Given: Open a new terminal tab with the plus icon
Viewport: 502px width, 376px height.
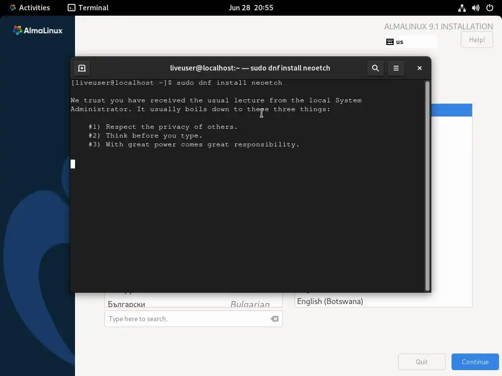Looking at the screenshot, I should tap(82, 68).
